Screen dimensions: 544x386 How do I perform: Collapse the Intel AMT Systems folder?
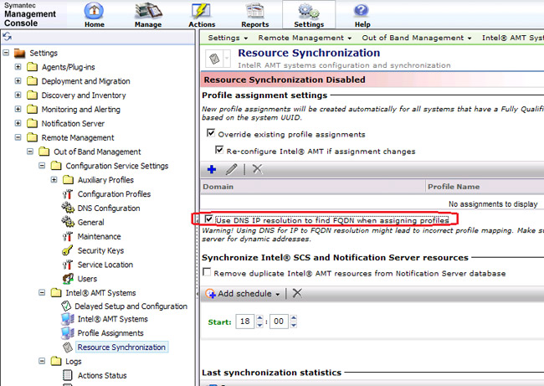[x=42, y=292]
